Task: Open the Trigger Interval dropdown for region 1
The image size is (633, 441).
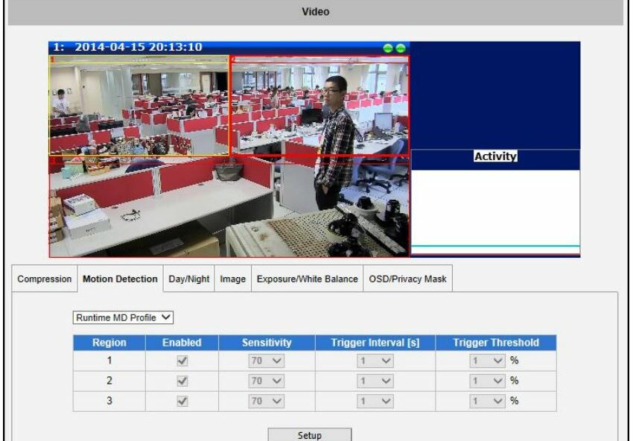Action: [375, 361]
